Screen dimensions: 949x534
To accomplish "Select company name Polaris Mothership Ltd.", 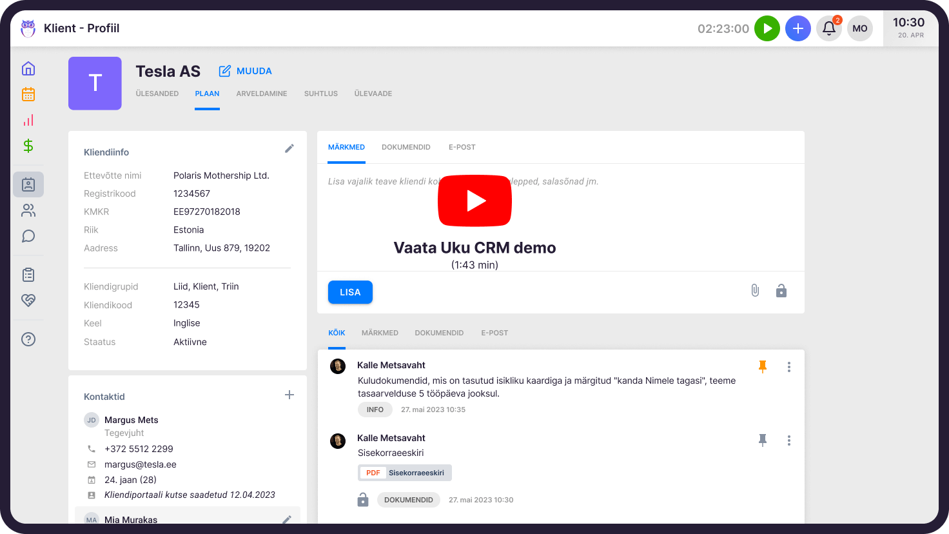I will coord(221,175).
